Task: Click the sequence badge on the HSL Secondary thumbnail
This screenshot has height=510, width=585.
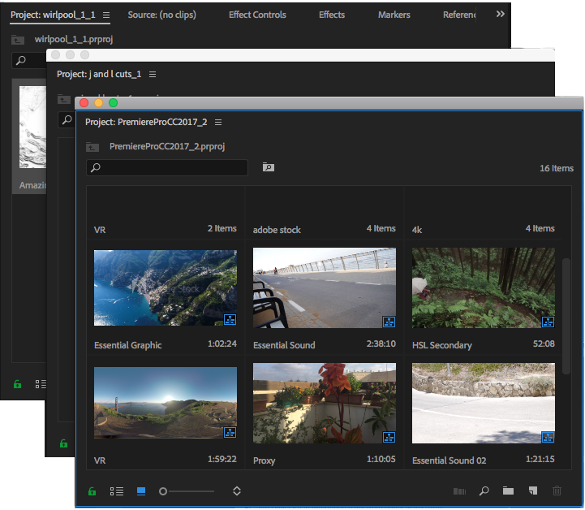Action: point(548,322)
